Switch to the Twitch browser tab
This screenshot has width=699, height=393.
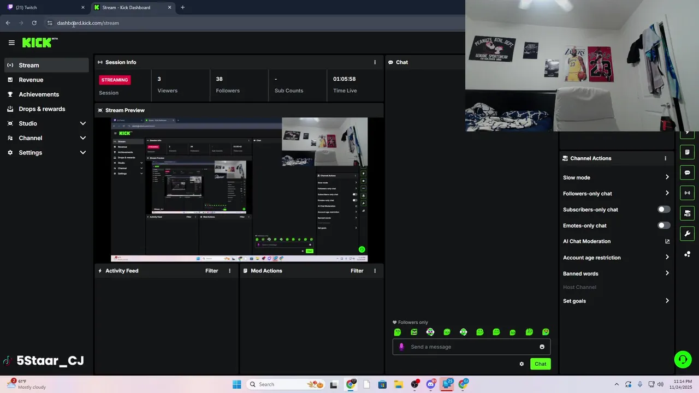(45, 8)
